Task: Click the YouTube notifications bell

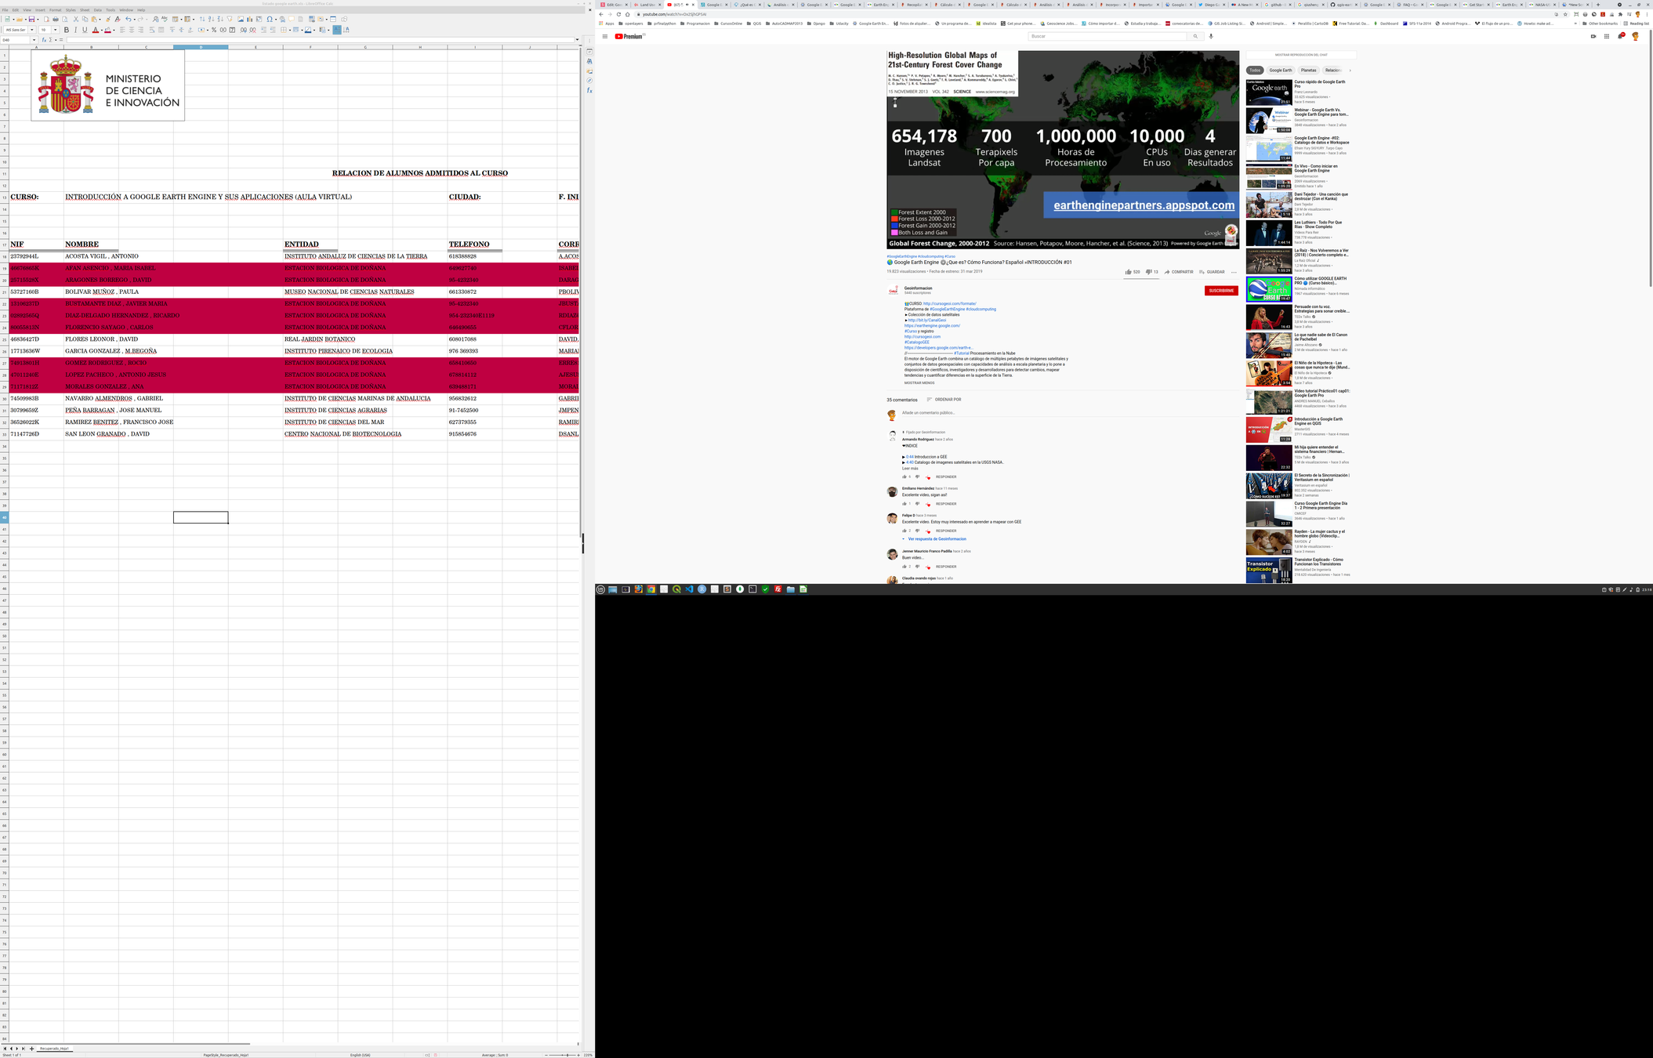Action: 1621,36
